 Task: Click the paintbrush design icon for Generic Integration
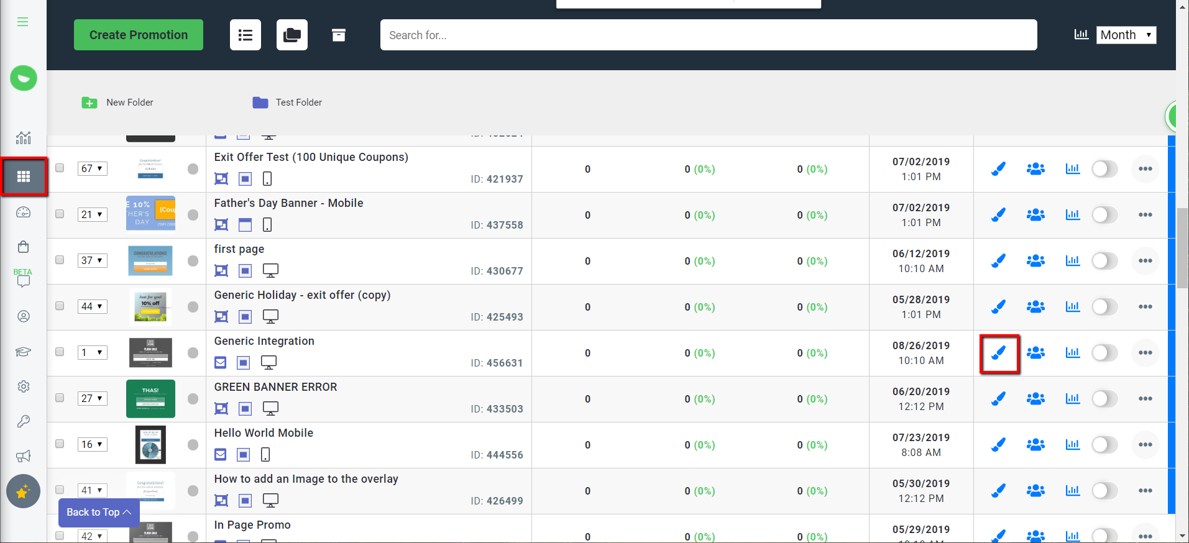[x=998, y=353]
